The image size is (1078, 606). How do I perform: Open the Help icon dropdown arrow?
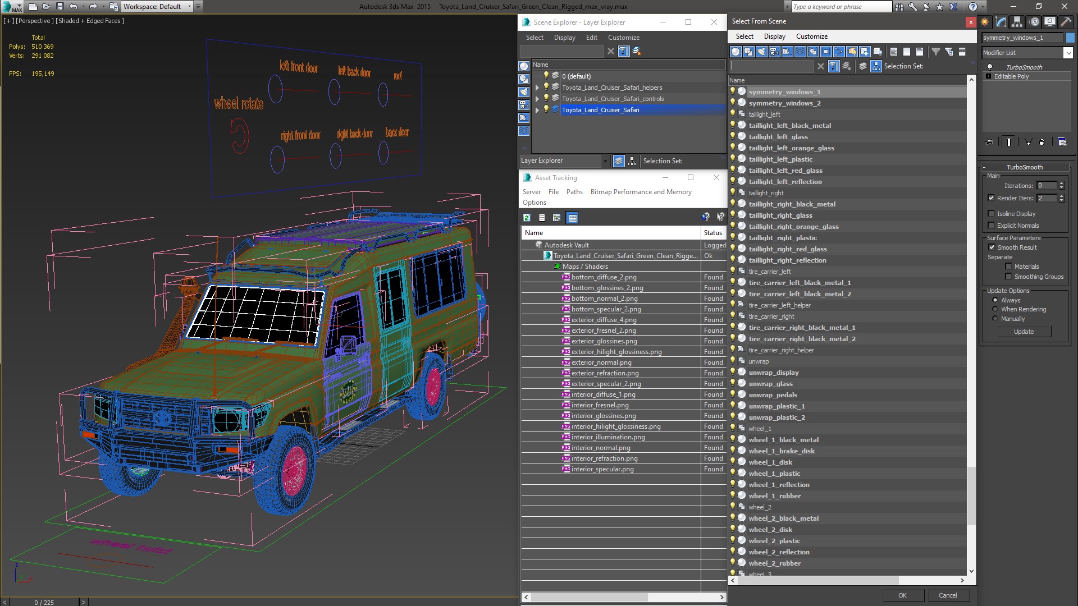point(984,7)
